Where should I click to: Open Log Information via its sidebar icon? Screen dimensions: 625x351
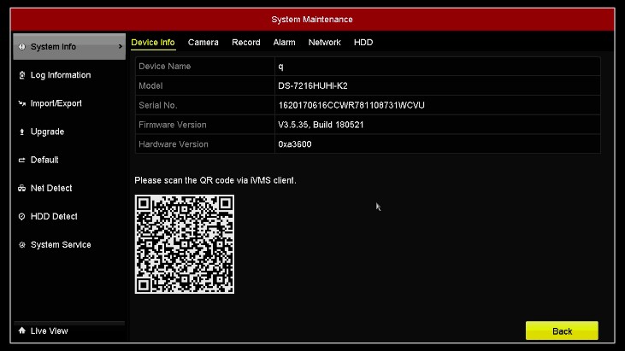click(22, 75)
